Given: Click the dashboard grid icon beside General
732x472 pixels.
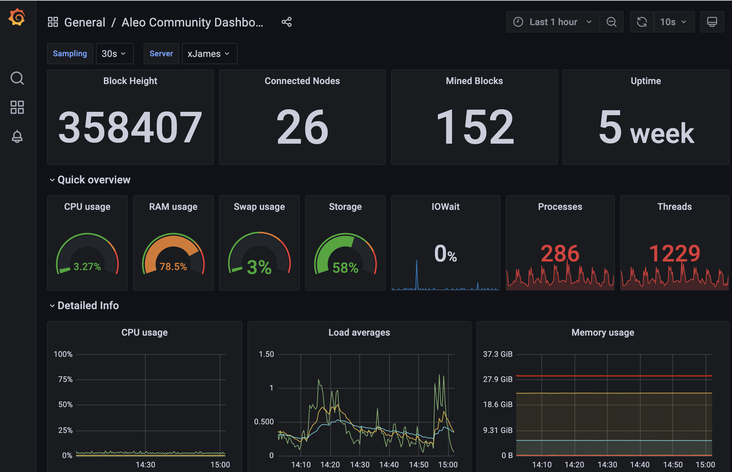Looking at the screenshot, I should [53, 22].
